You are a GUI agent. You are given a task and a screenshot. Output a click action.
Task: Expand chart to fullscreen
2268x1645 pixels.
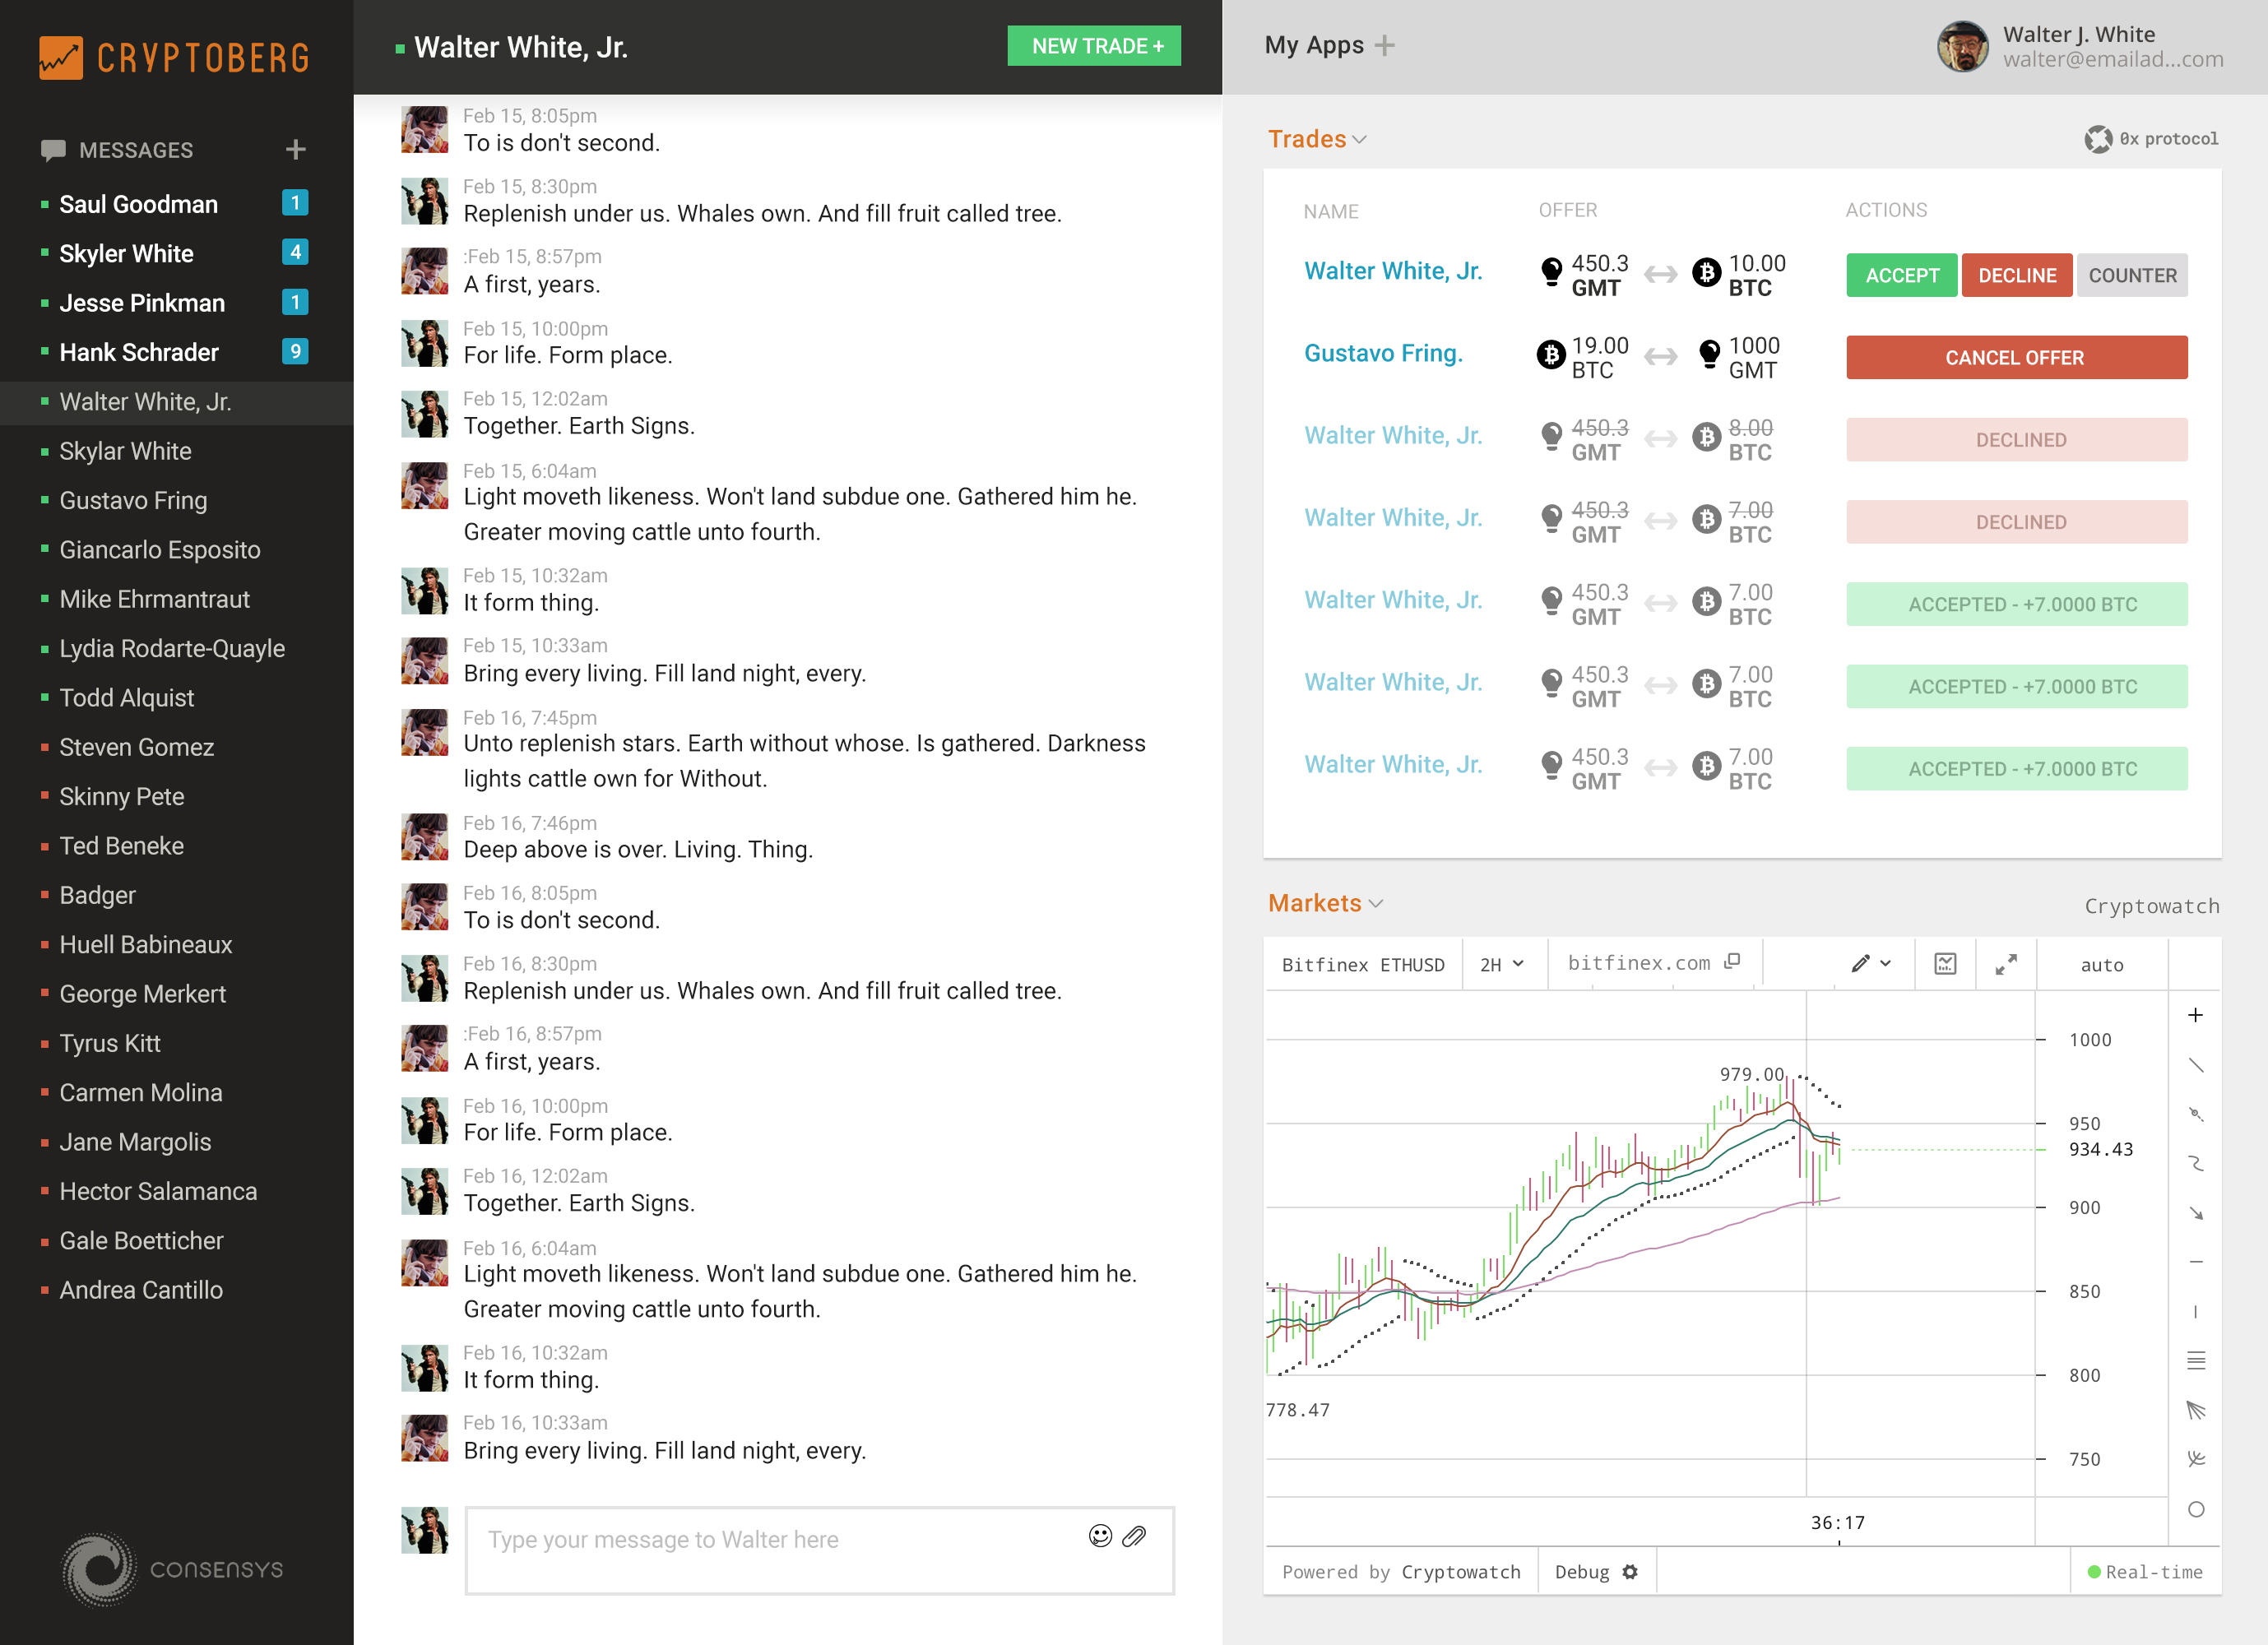click(x=2005, y=964)
